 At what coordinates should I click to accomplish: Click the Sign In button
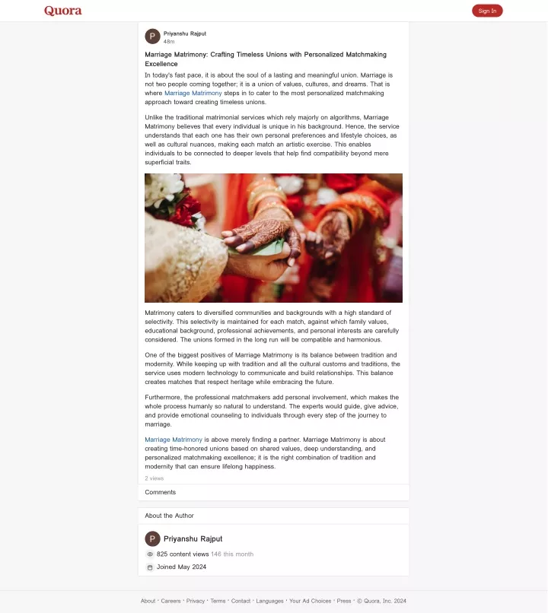tap(487, 11)
